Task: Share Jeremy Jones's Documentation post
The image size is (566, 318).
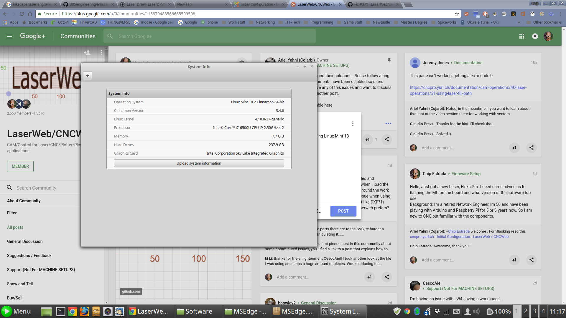Action: [x=532, y=148]
